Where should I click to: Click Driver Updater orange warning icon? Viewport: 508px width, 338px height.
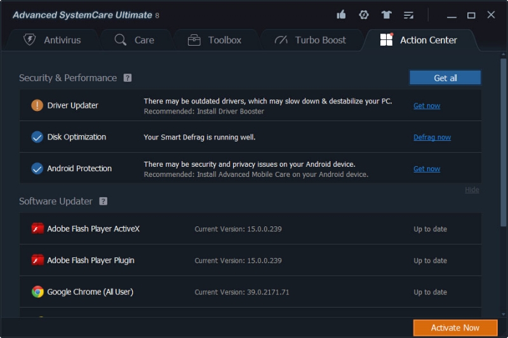pyautogui.click(x=37, y=105)
